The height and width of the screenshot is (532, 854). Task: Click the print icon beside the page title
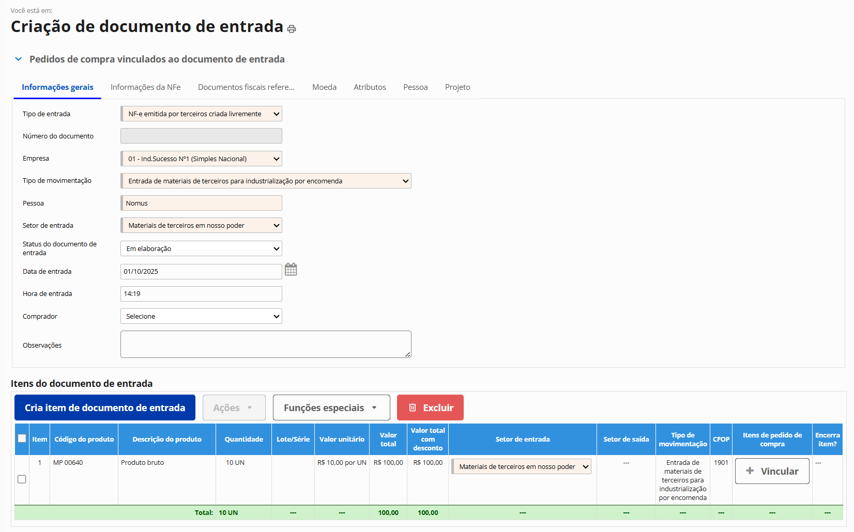(x=292, y=29)
